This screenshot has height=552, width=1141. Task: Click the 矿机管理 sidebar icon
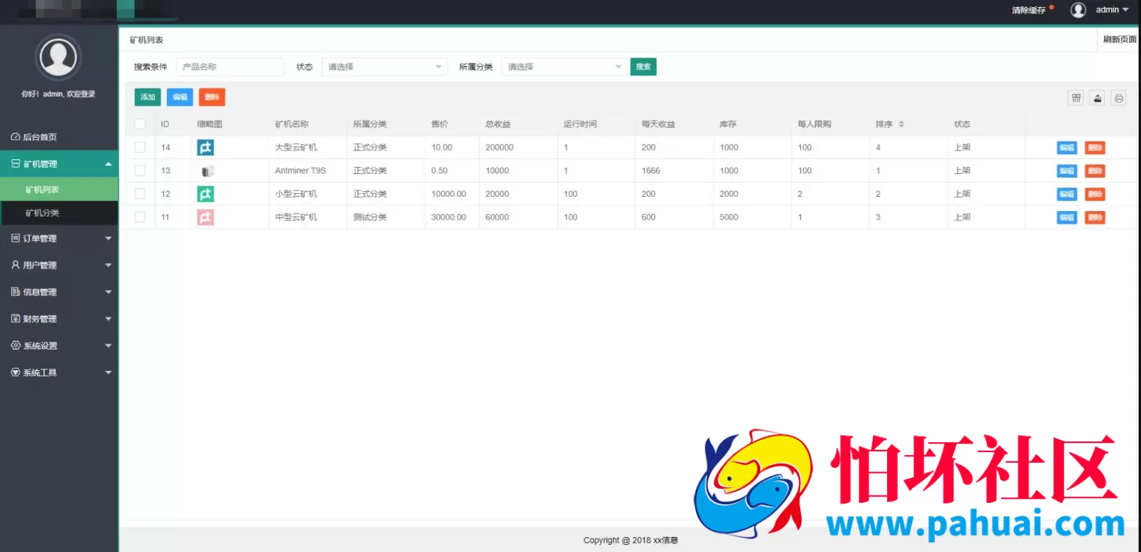coord(16,164)
